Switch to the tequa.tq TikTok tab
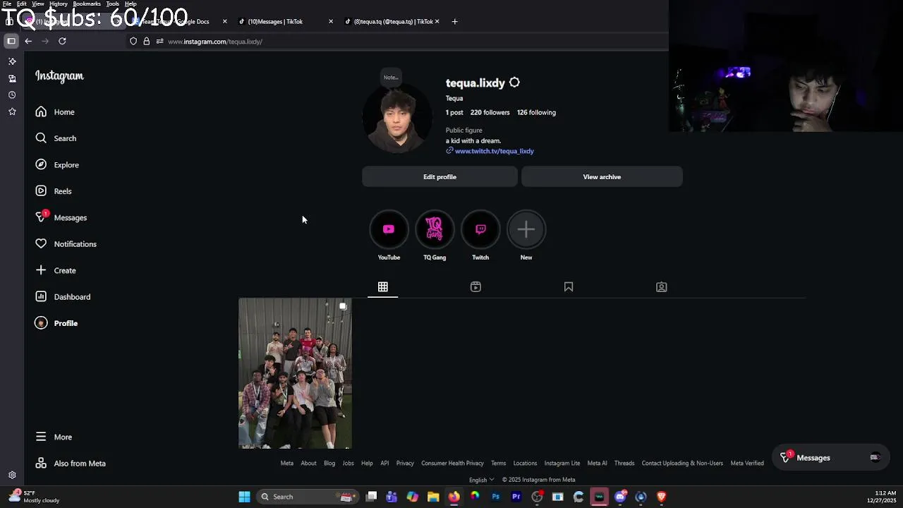 [x=392, y=22]
